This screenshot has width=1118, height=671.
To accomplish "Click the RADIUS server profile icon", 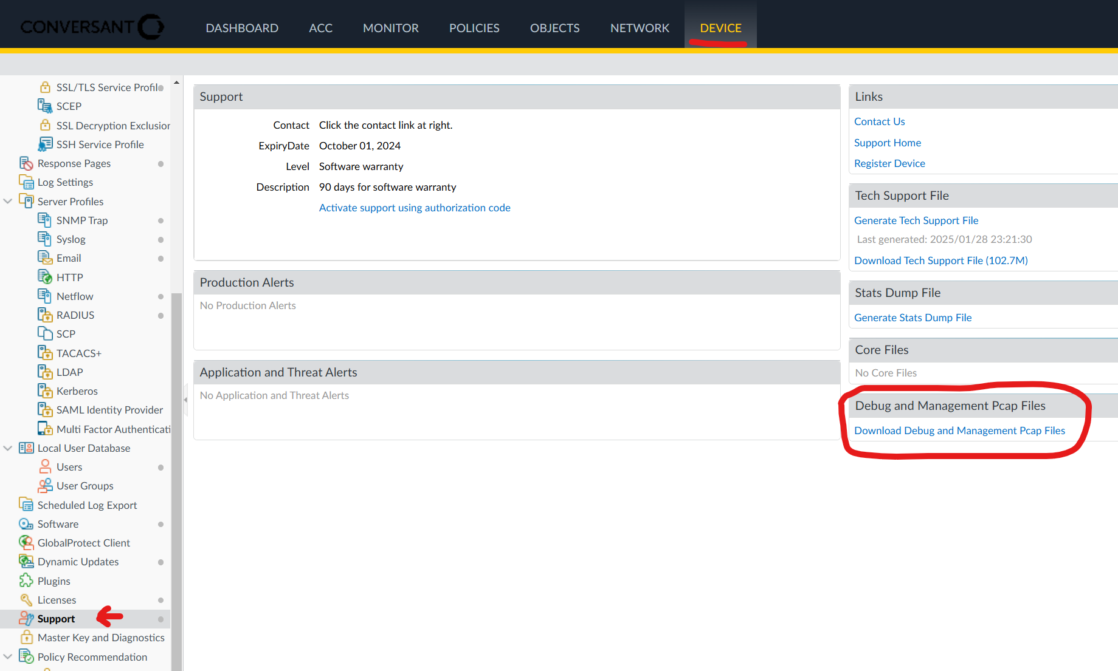I will pos(44,315).
